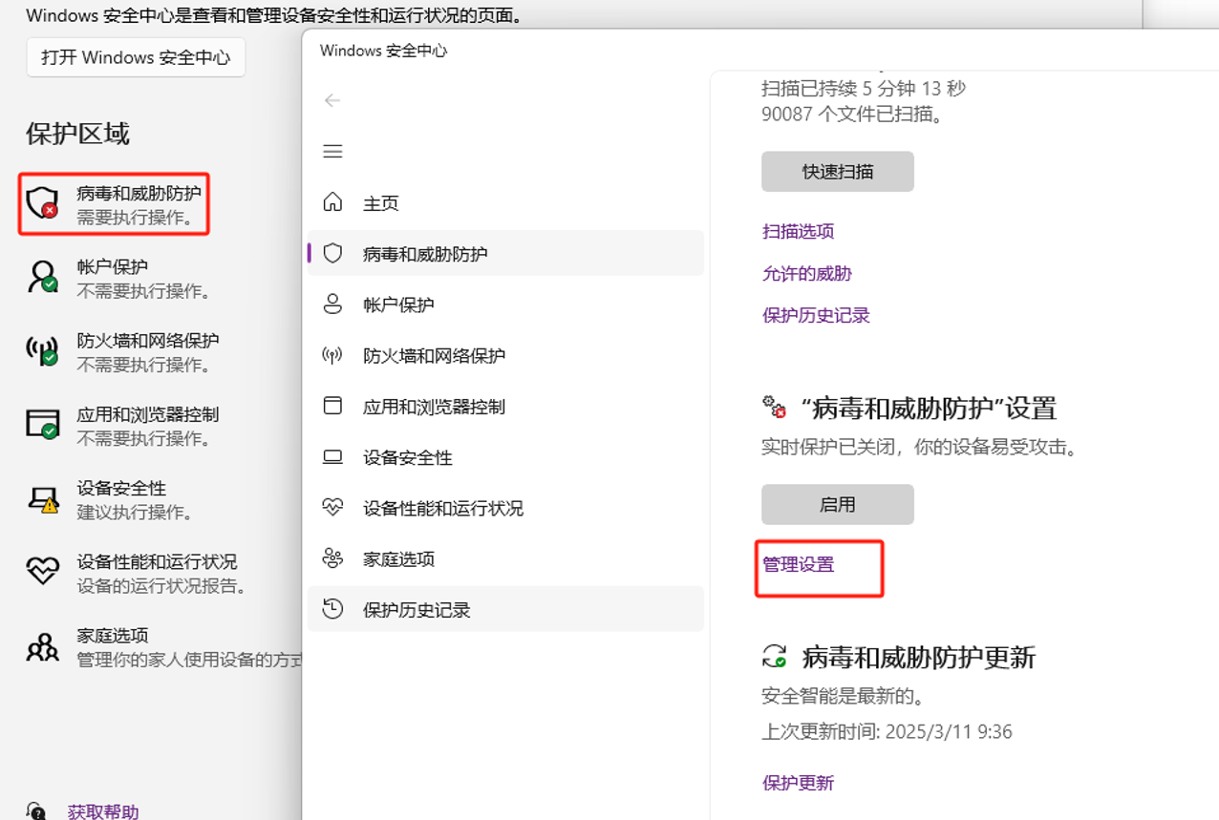Open 保护历史记录 in the sidebar
This screenshot has width=1219, height=820.
tap(505, 609)
